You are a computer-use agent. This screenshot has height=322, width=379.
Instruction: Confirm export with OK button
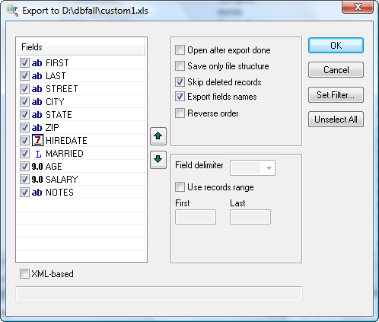pos(336,46)
